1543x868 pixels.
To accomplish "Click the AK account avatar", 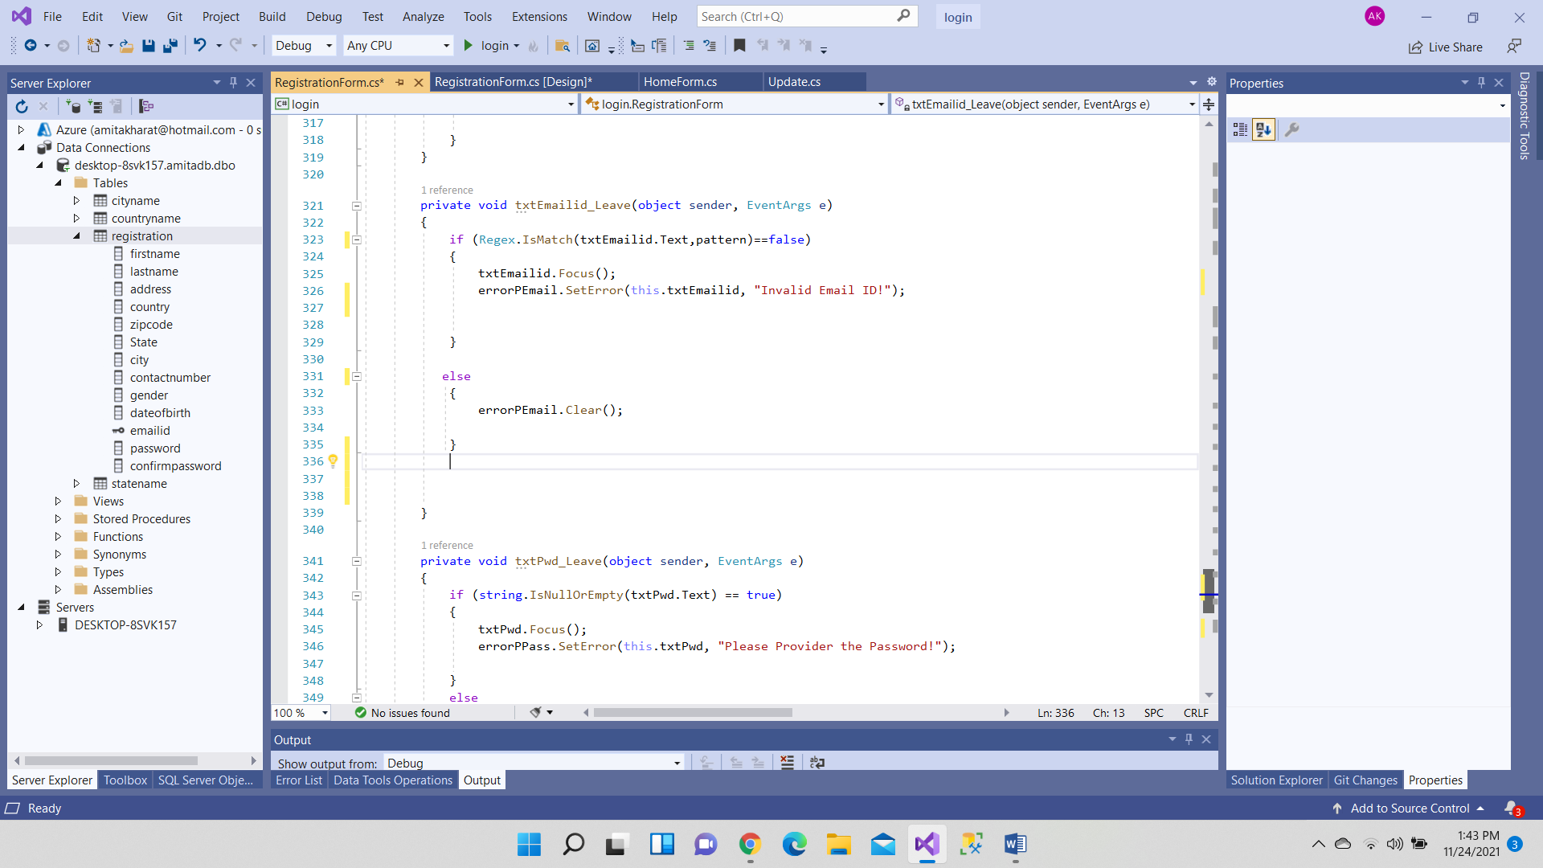I will coord(1374,16).
